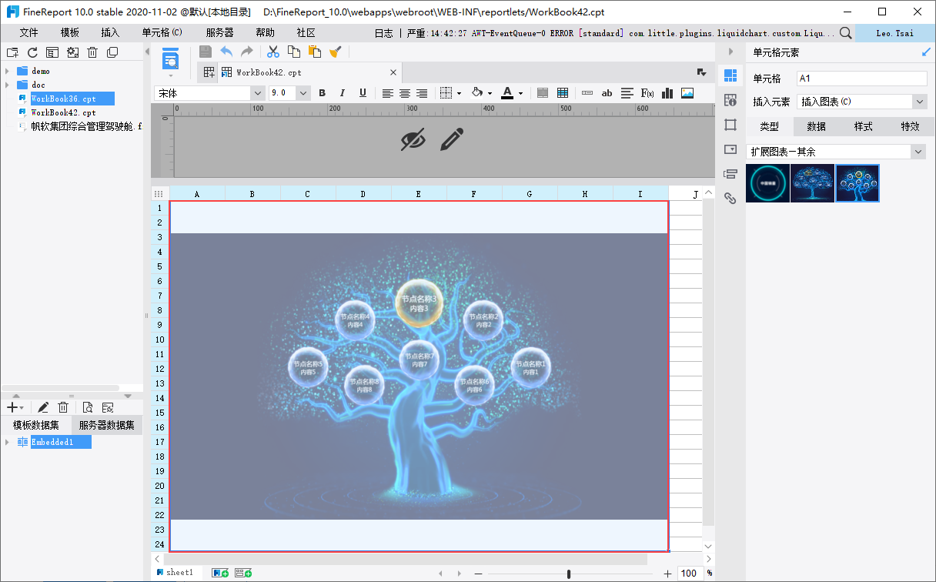The image size is (936, 582).
Task: Click the refresh icon above file tree
Action: pyautogui.click(x=32, y=52)
